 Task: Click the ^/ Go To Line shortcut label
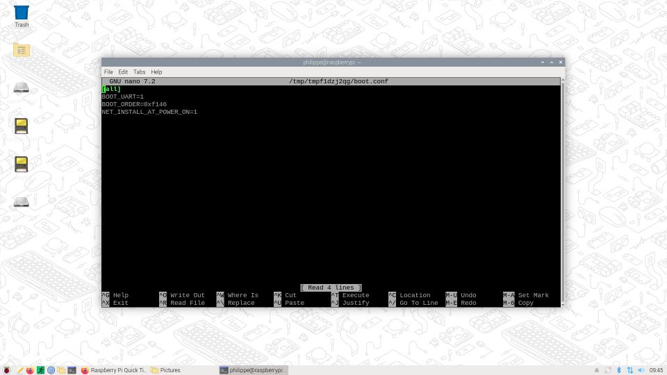pos(413,303)
